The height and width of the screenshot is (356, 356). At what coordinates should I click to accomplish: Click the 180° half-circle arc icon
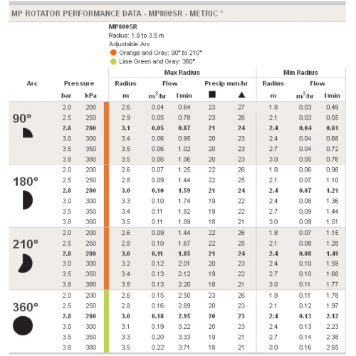click(28, 200)
